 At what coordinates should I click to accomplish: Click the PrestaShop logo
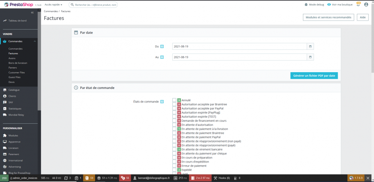coord(19,4)
